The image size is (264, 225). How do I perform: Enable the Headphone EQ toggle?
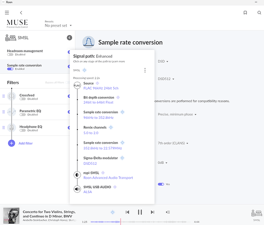23,130
